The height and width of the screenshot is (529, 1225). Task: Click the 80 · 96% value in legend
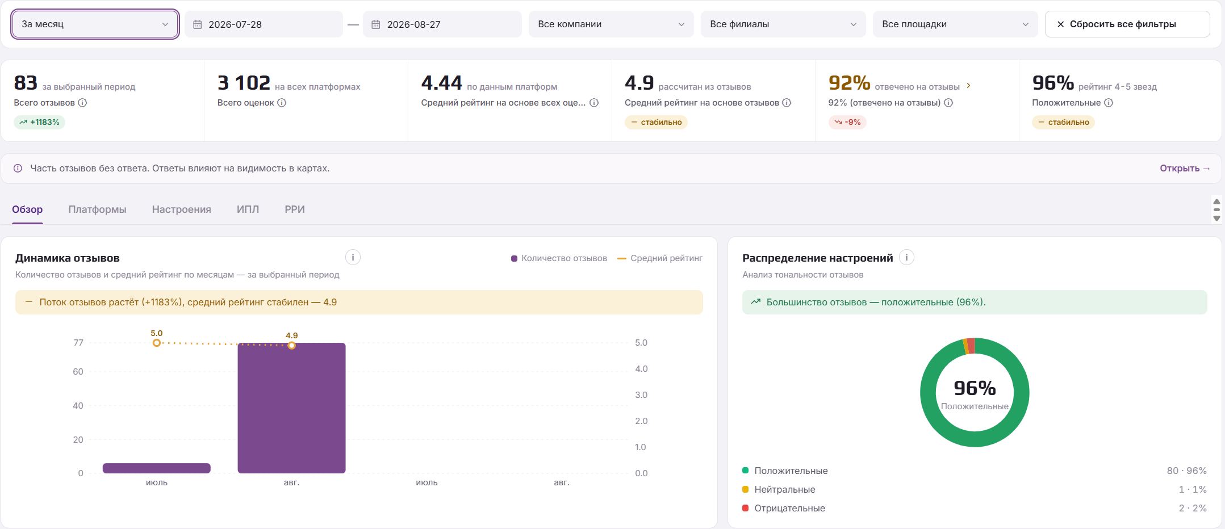(1186, 471)
